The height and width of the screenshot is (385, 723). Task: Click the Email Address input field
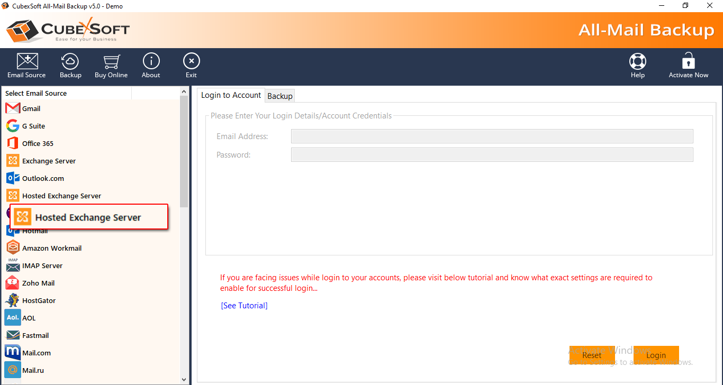pos(492,136)
